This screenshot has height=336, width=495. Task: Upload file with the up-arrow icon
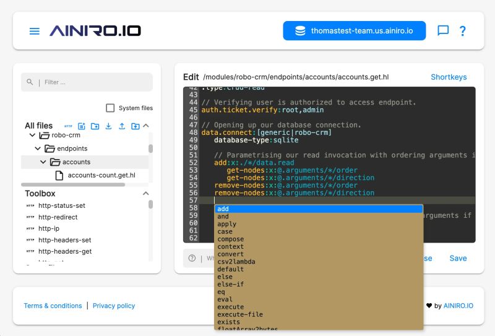coord(122,126)
